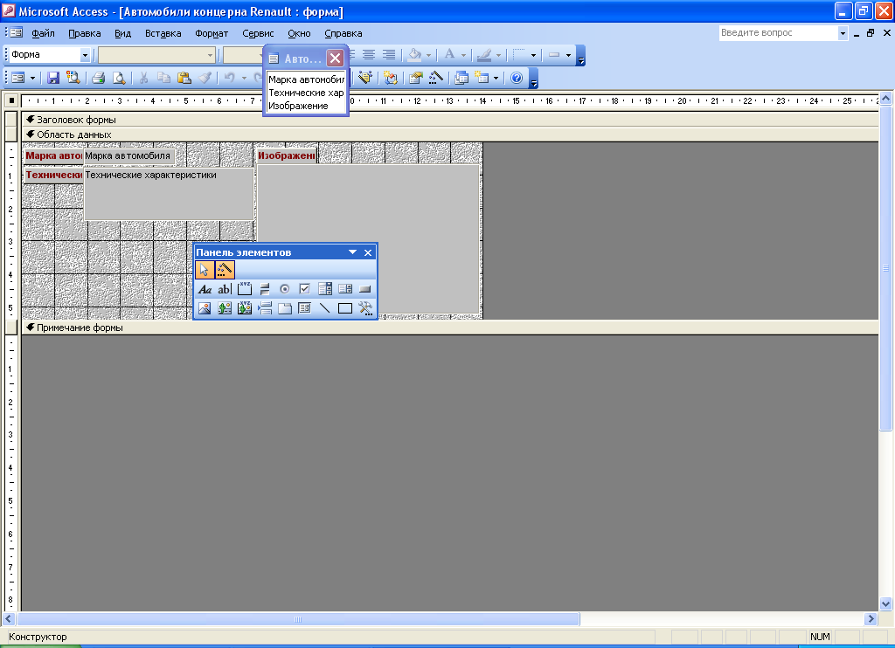Screen dimensions: 895x648
Task: Close the Панель элементов toolbox
Action: (368, 252)
